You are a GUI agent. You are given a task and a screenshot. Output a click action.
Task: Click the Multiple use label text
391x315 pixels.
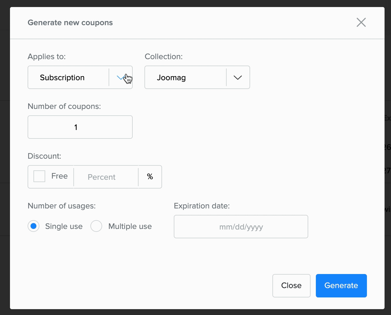pyautogui.click(x=130, y=226)
